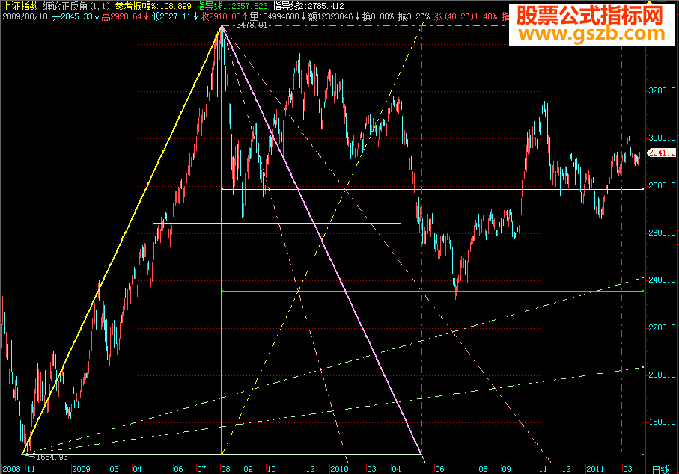
Task: Click the 2000.0 price axis label
Action: coord(662,375)
